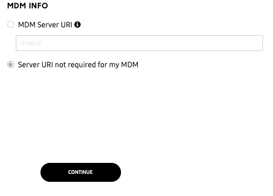Tap the information icon beside 'URI'
Image resolution: width=273 pixels, height=196 pixels.
[77, 25]
